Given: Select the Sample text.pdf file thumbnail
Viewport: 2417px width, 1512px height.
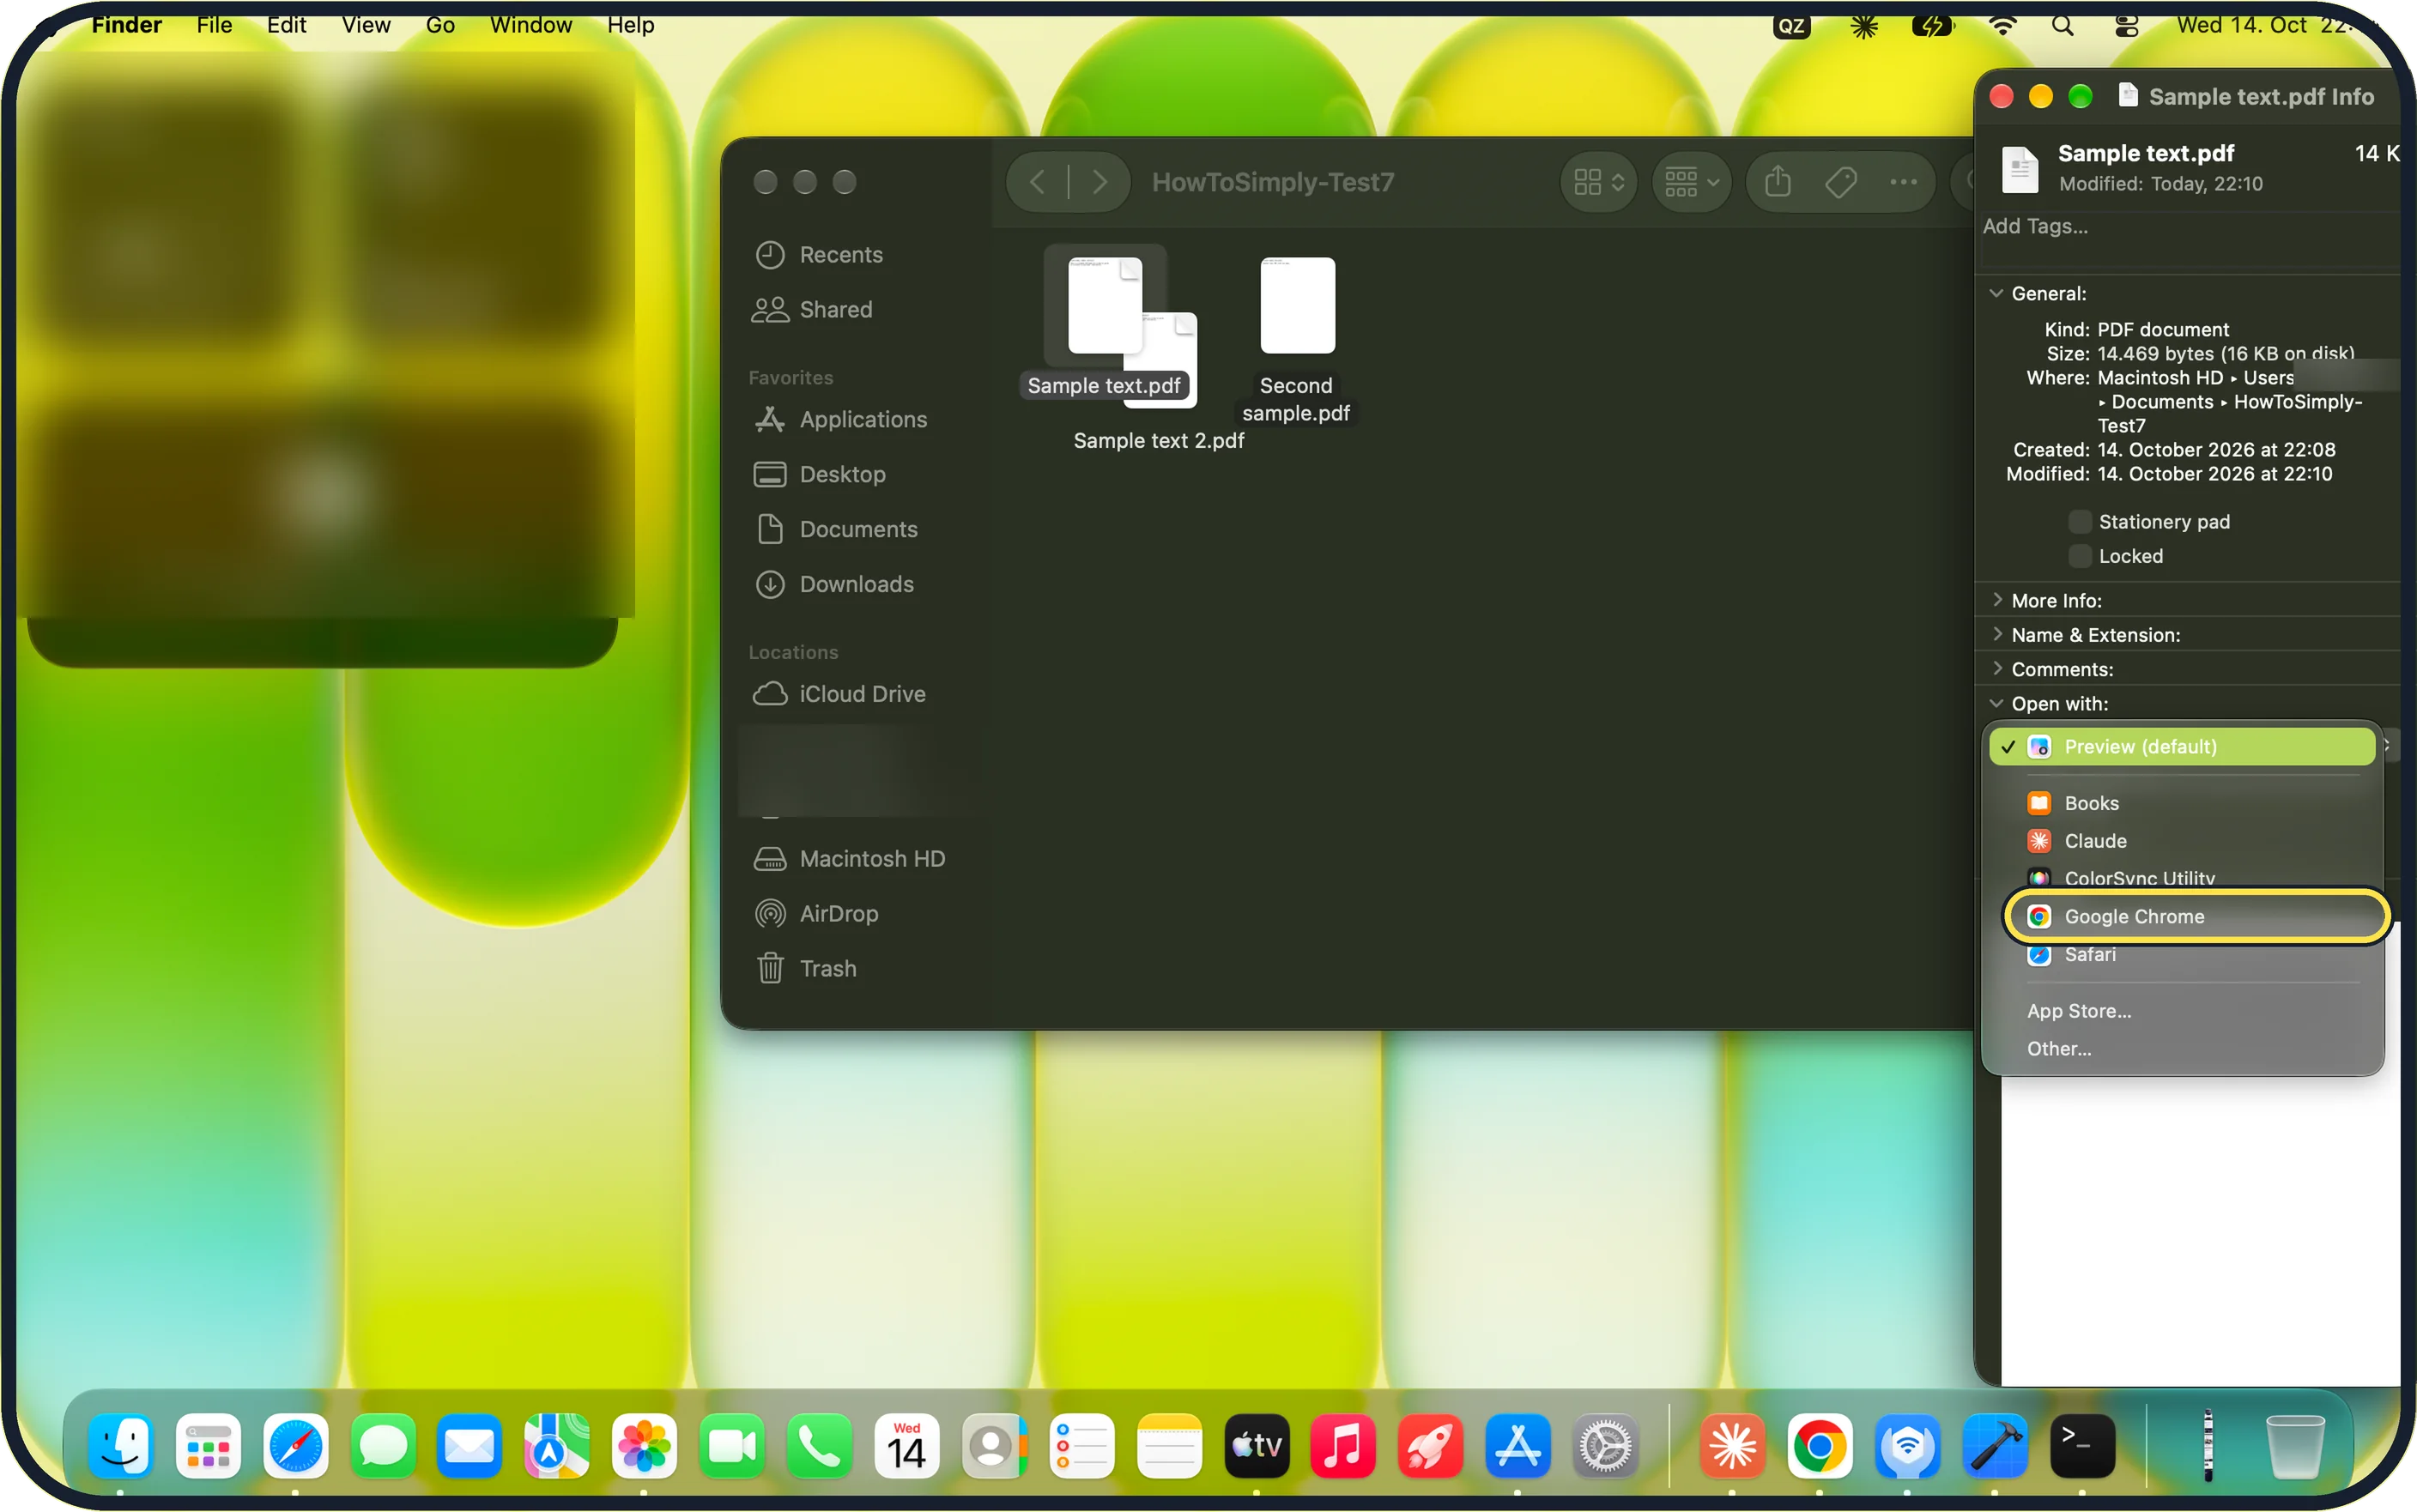Looking at the screenshot, I should (x=1104, y=306).
